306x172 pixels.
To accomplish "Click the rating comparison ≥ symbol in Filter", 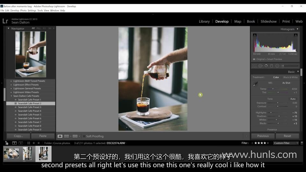I will click(x=252, y=143).
